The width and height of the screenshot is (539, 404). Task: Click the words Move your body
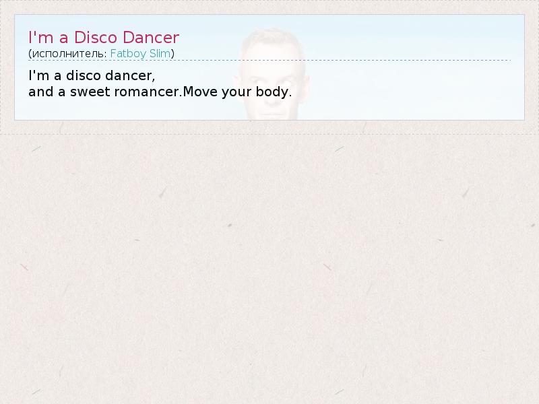point(237,92)
